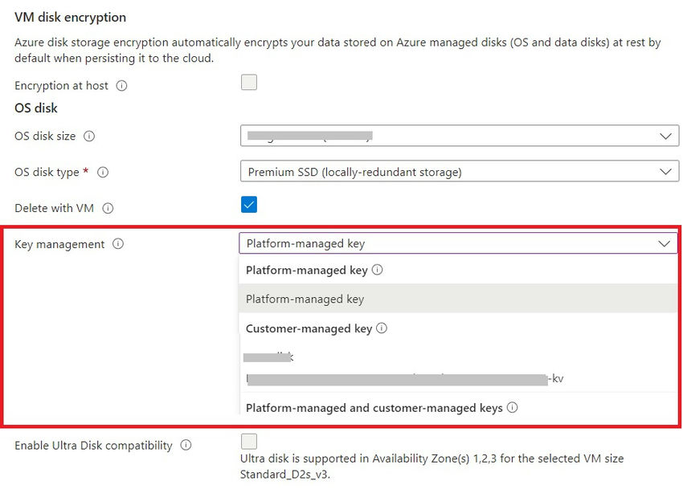The height and width of the screenshot is (489, 683).
Task: Uncheck the Delete with VM checkbox
Action: [248, 204]
